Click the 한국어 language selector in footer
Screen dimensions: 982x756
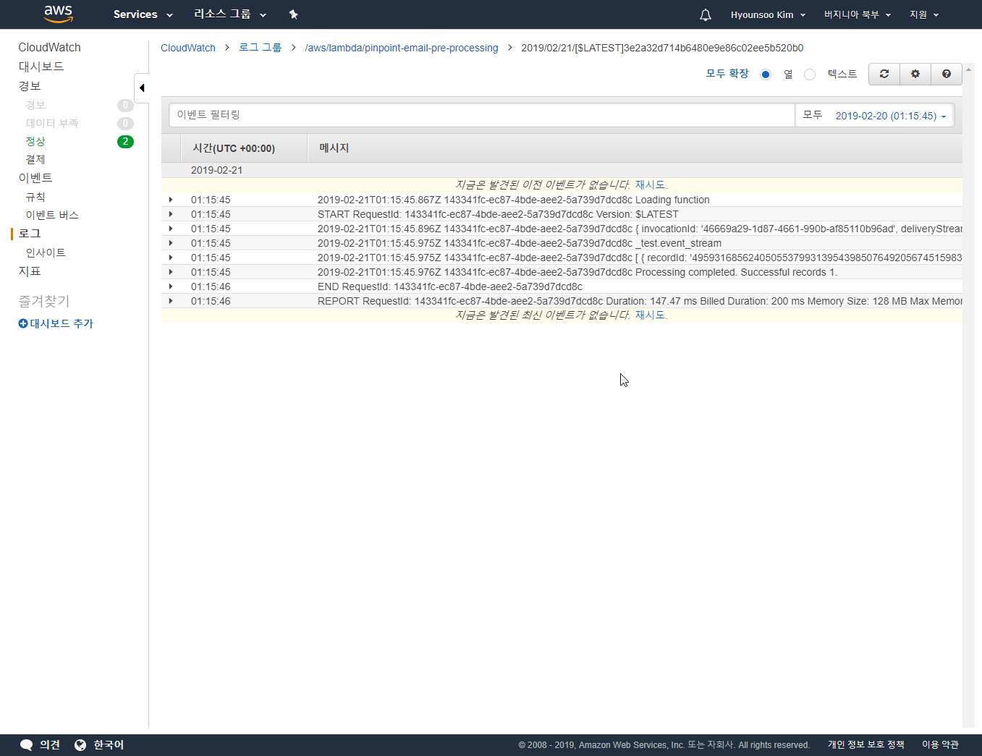pos(109,745)
